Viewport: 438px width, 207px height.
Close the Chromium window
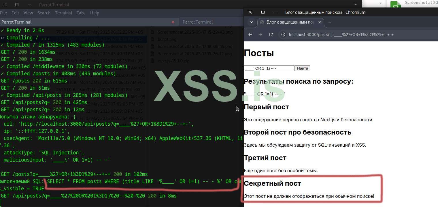point(250,12)
